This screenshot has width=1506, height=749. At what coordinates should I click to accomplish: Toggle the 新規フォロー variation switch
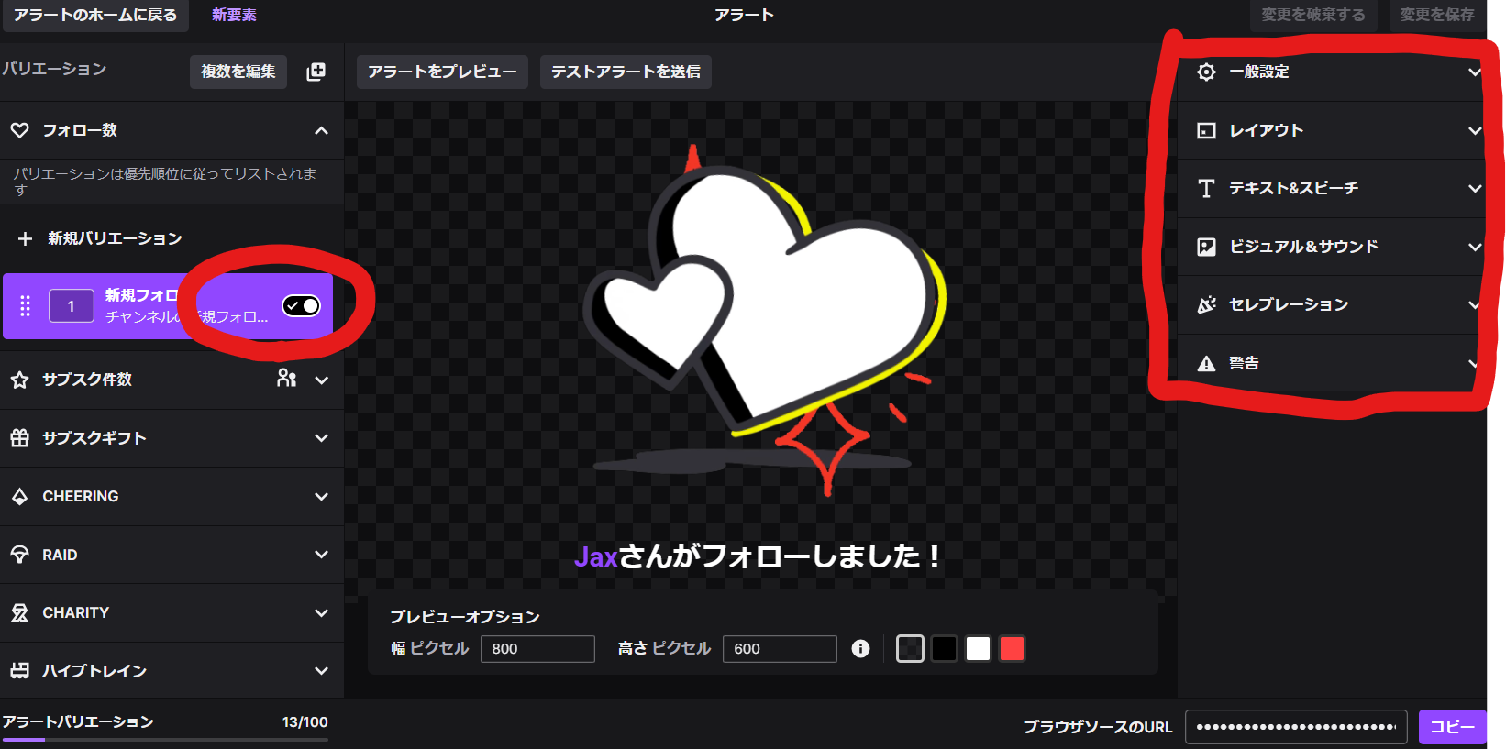pos(301,305)
